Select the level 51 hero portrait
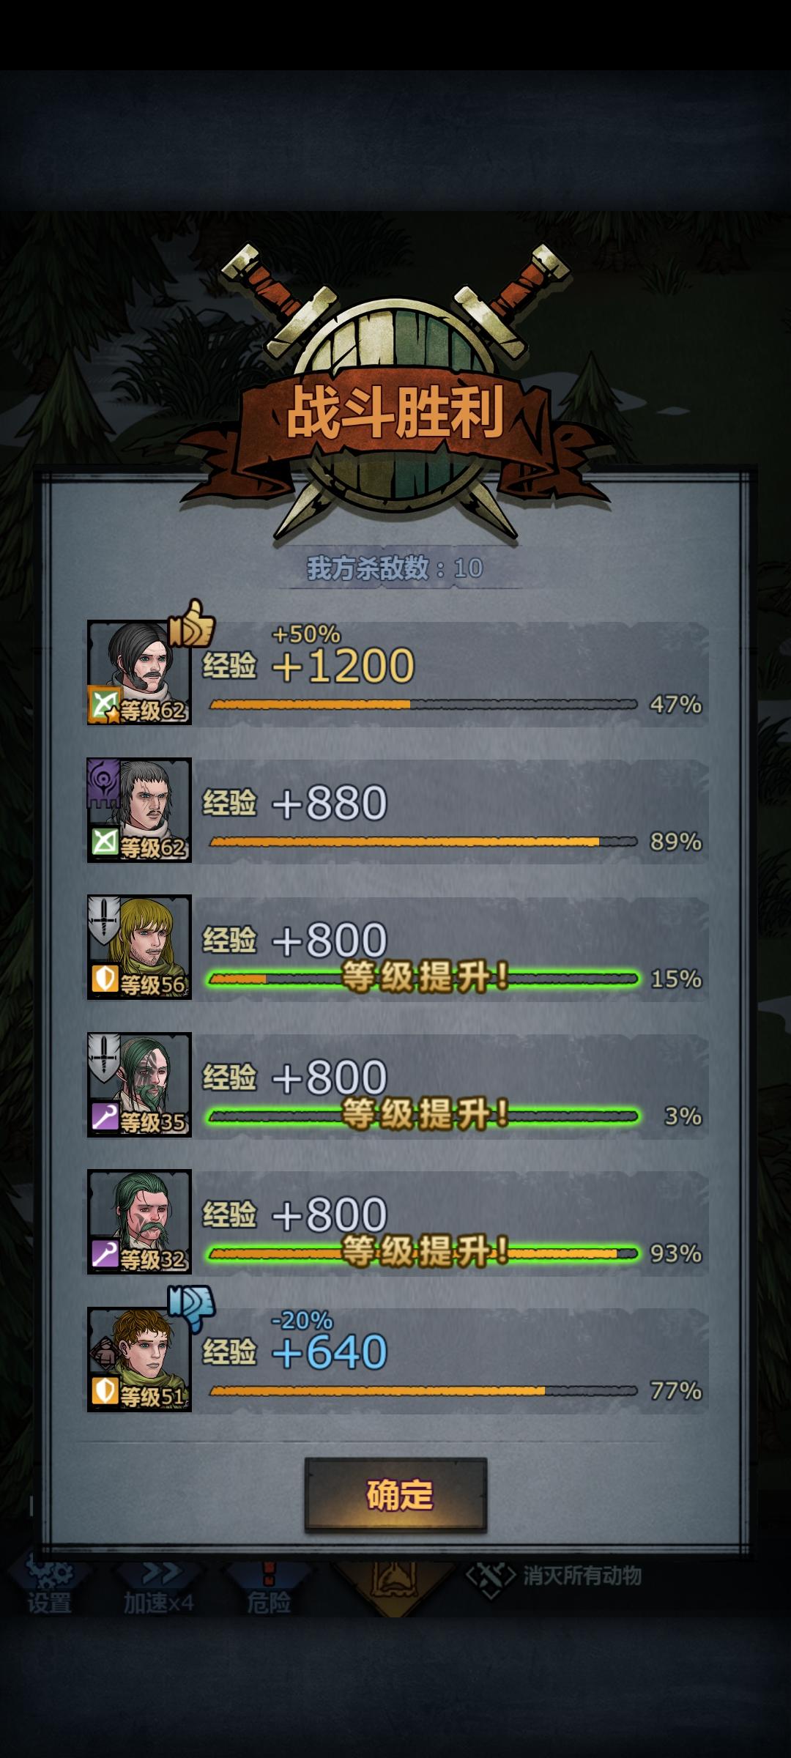Image resolution: width=791 pixels, height=1758 pixels. click(139, 1360)
